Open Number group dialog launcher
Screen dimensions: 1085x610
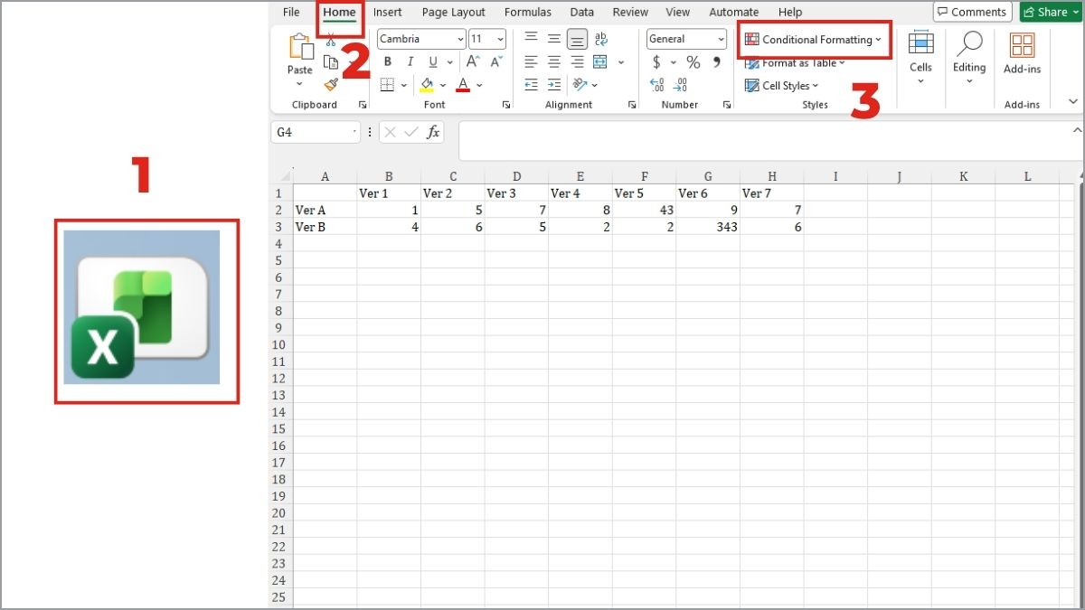[x=727, y=105]
